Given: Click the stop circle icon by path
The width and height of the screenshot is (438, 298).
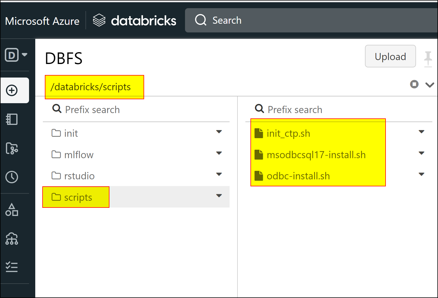Looking at the screenshot, I should [x=414, y=84].
